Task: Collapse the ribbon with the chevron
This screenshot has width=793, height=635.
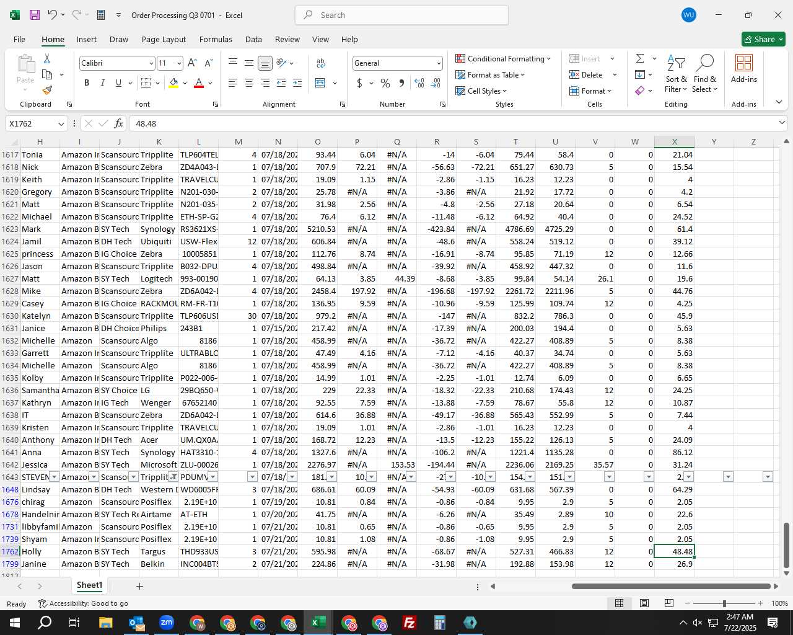Action: 779,102
